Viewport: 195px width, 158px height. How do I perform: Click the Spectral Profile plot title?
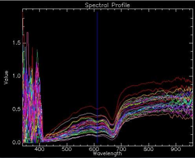point(107,5)
